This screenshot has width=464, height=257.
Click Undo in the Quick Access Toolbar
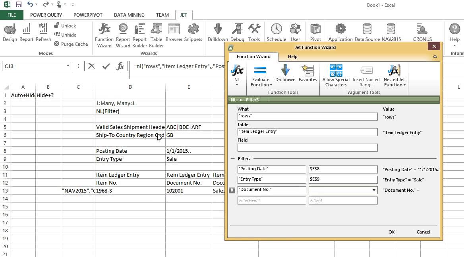pyautogui.click(x=30, y=4)
